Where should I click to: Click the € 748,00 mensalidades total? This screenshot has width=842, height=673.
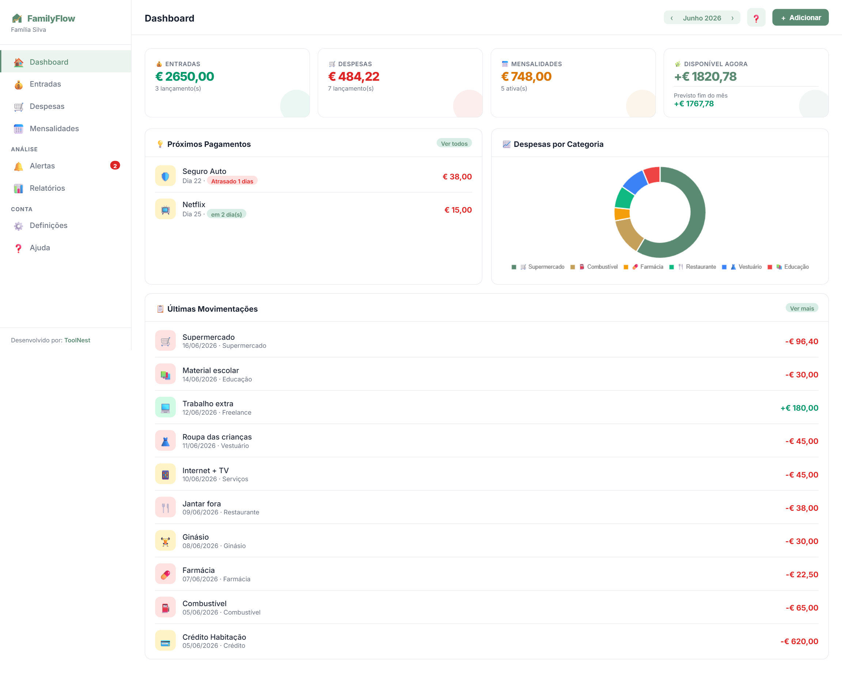[527, 76]
